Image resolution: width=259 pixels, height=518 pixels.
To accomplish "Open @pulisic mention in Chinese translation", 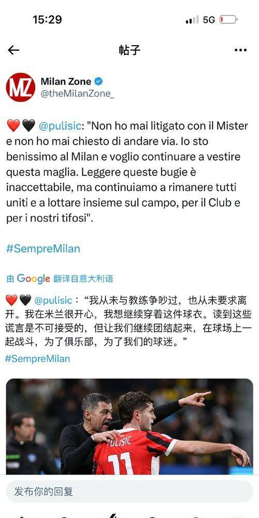I will coord(53,301).
